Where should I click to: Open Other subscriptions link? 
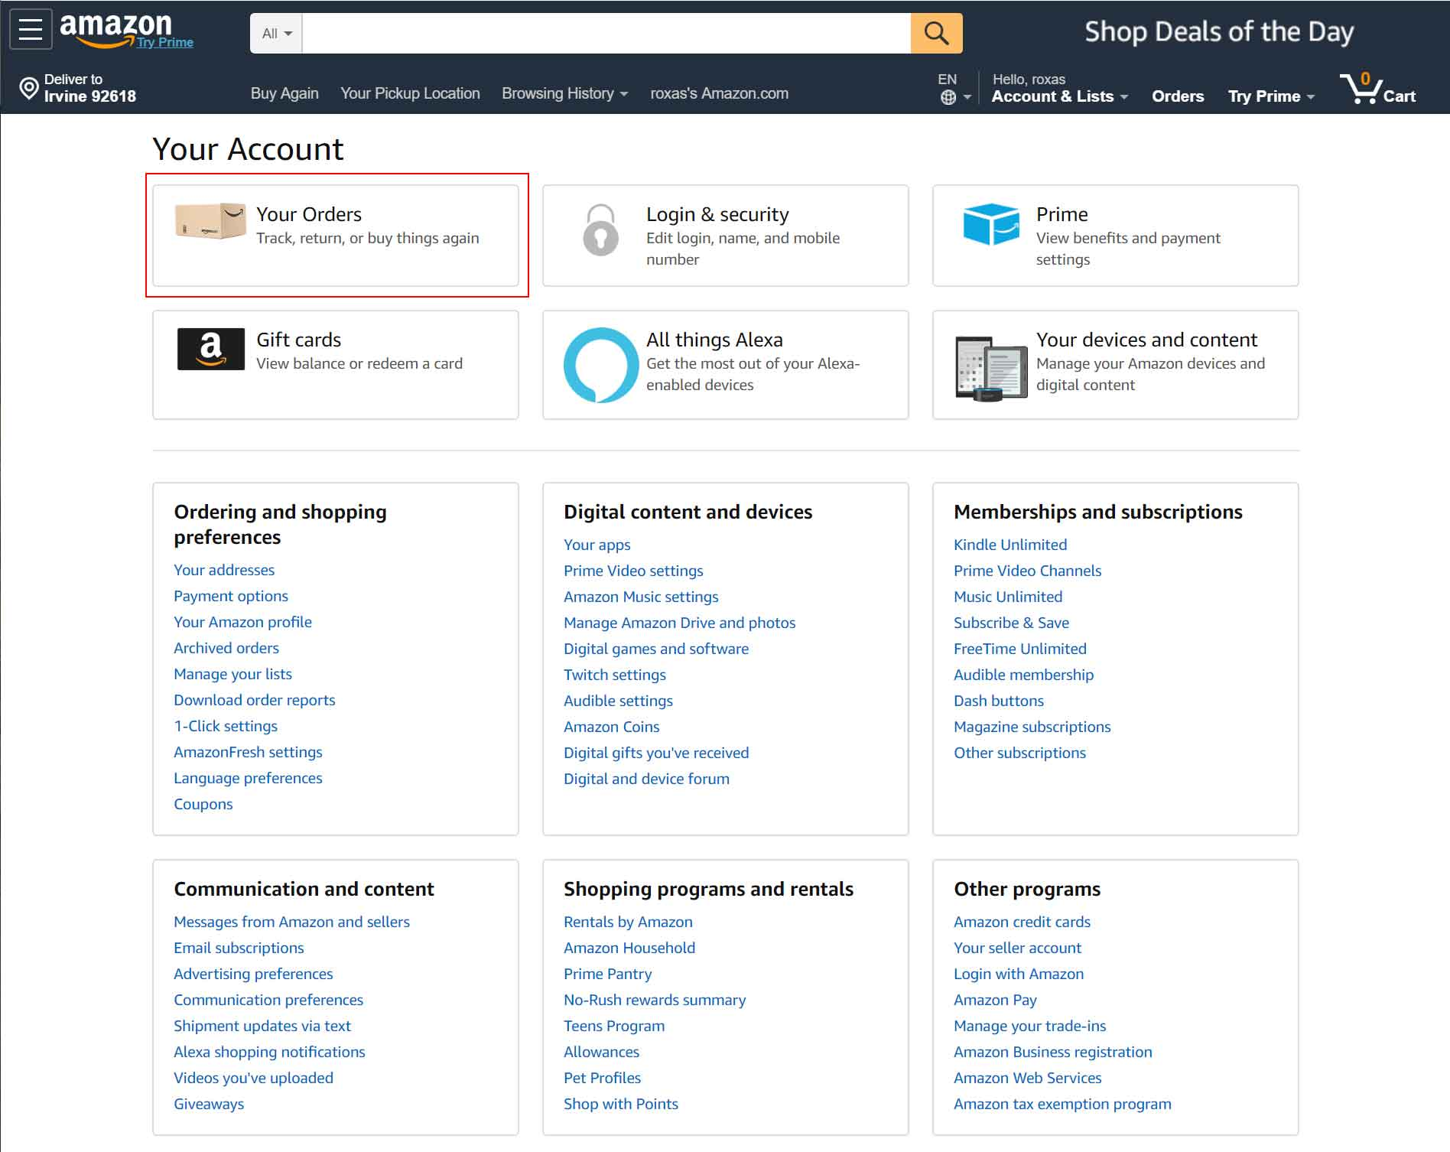(1019, 753)
